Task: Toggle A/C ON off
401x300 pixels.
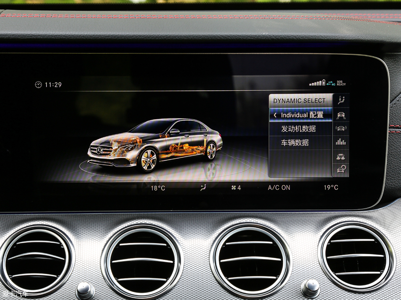Action: (x=280, y=187)
